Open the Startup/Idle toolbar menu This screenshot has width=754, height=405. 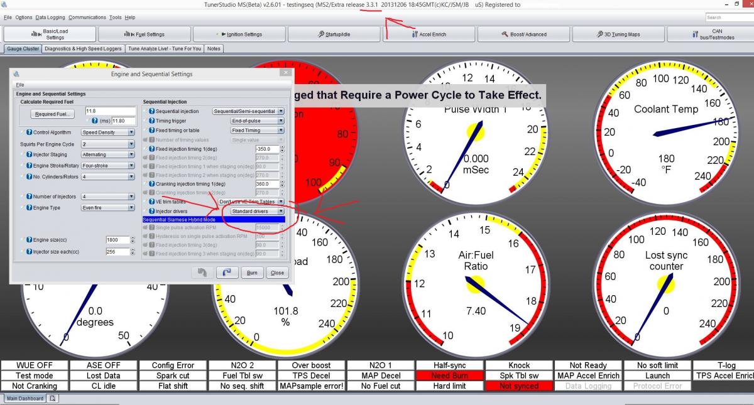(334, 34)
